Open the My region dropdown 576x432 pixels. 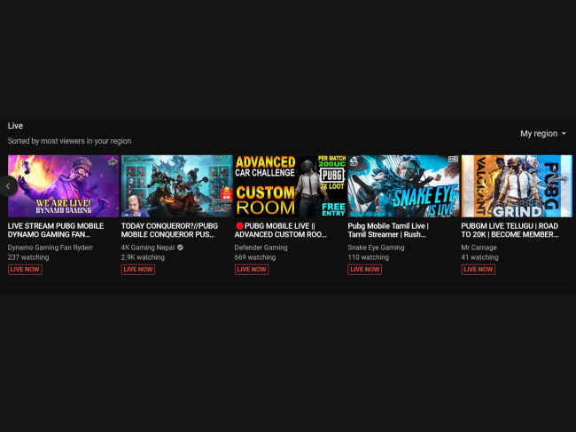543,134
